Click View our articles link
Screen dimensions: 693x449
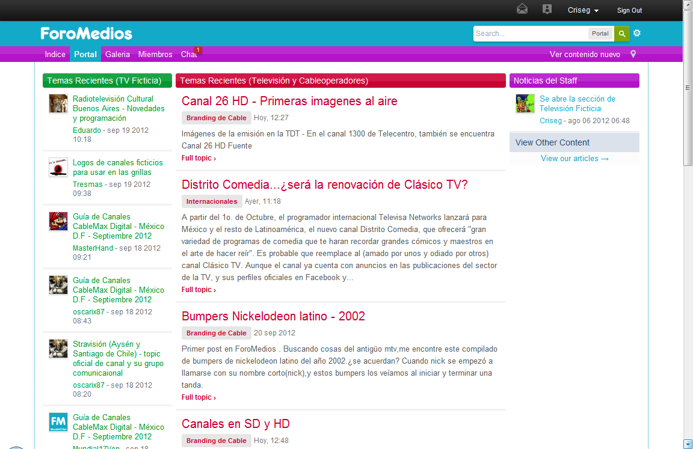574,159
